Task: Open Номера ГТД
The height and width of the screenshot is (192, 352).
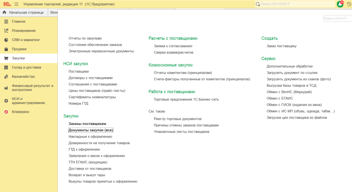Action: 78,104
